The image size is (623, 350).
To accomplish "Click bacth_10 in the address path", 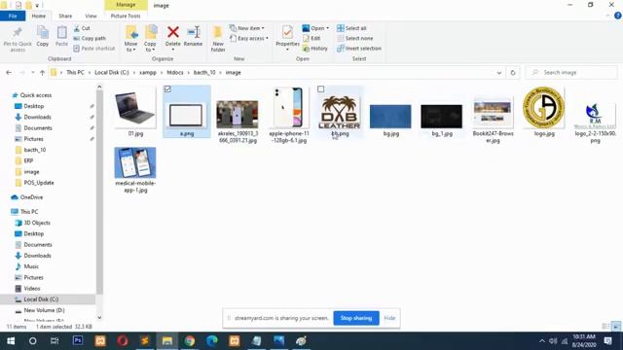I will pos(204,73).
